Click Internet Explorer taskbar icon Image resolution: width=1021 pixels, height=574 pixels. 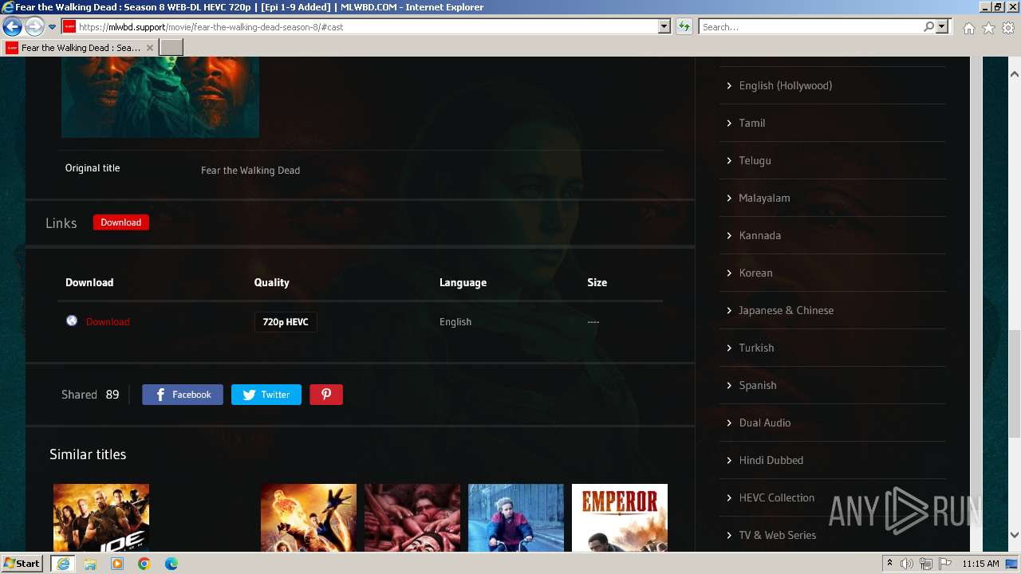tap(63, 564)
